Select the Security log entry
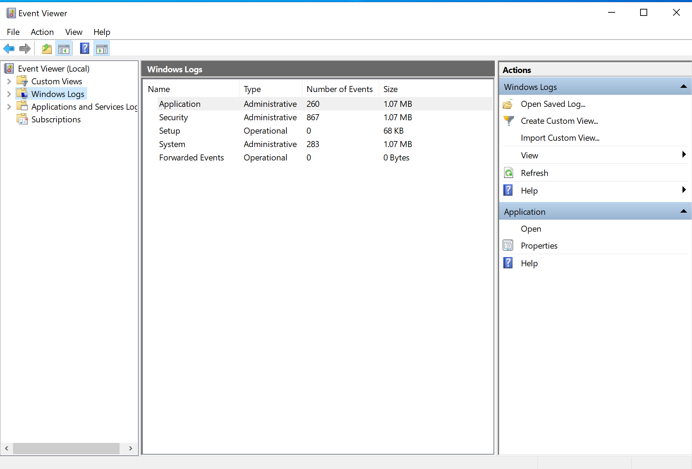This screenshot has height=469, width=692. click(173, 117)
